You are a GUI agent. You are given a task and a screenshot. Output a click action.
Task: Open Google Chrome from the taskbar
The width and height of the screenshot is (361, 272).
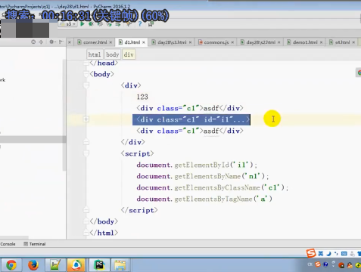click(11, 265)
